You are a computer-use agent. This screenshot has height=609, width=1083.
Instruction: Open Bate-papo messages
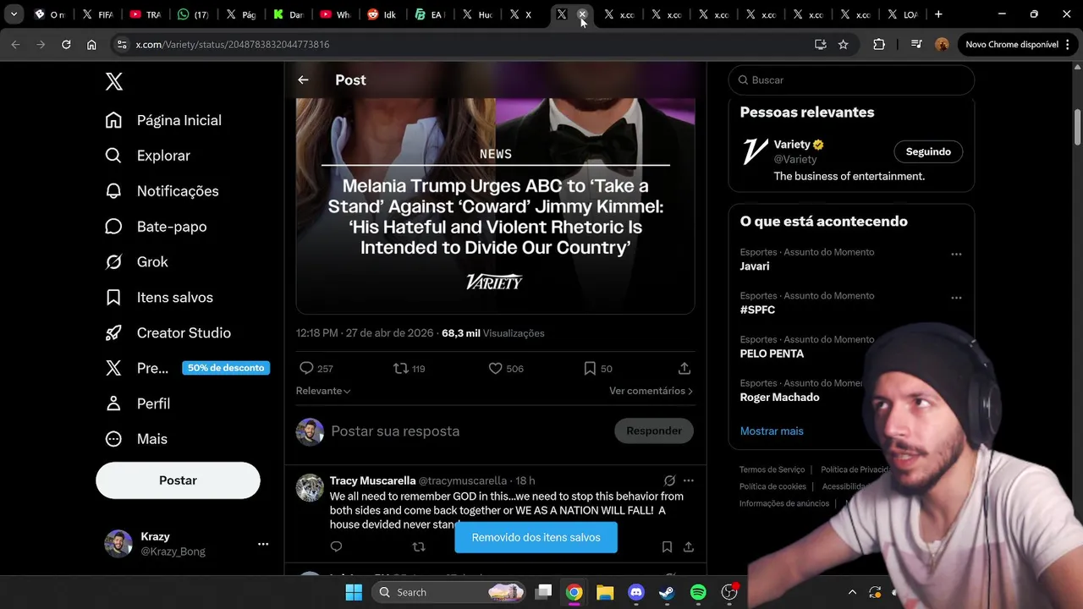click(x=156, y=227)
